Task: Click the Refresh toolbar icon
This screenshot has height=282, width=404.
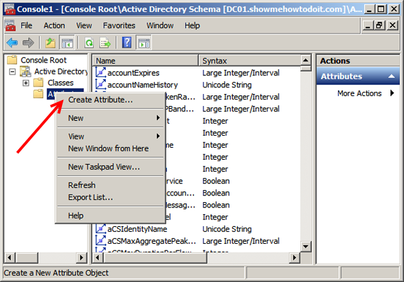Action: coord(88,43)
